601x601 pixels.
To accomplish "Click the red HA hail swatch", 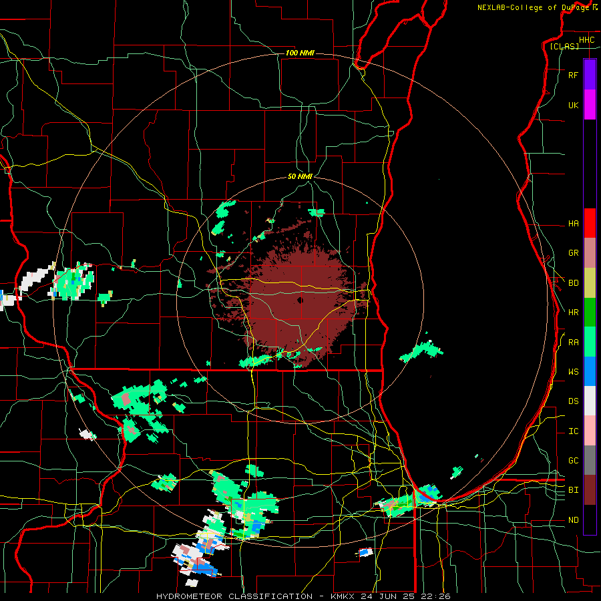I will (x=590, y=223).
